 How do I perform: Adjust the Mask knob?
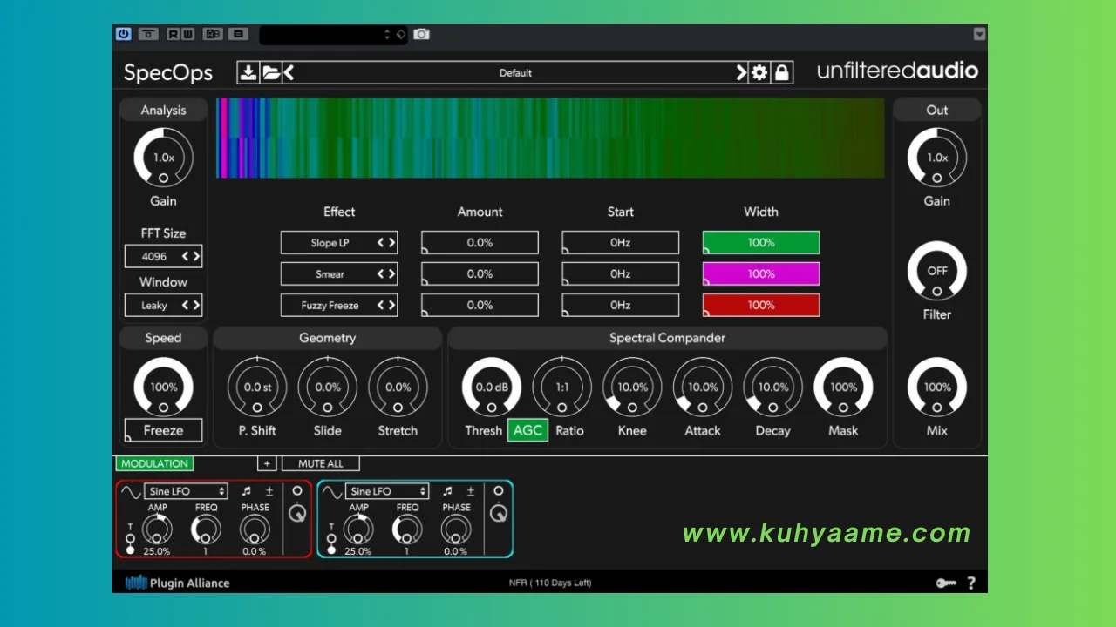click(843, 387)
